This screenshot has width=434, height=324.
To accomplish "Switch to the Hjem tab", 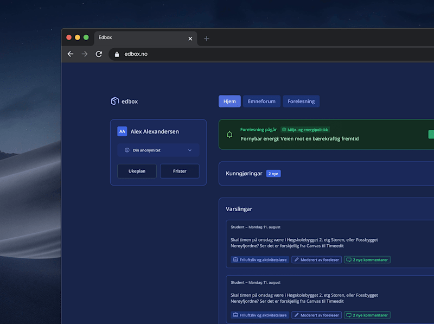I will point(229,101).
